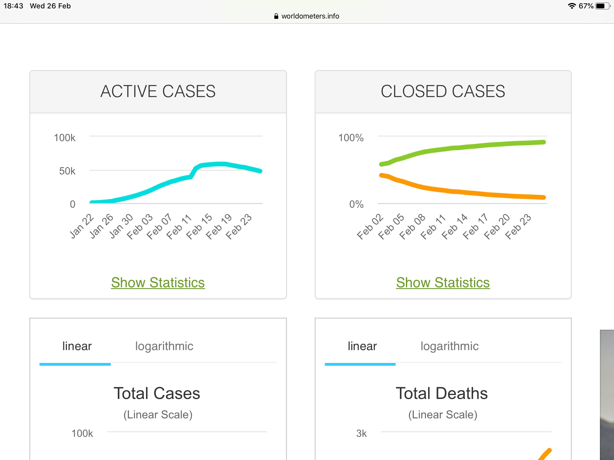Click the CLOSED CASES panel heading
This screenshot has width=614, height=460.
[443, 91]
